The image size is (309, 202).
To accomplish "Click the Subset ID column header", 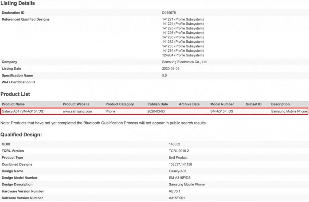I will (254, 104).
